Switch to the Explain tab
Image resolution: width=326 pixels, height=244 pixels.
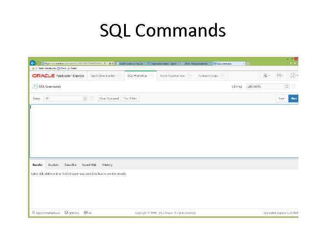(x=53, y=165)
